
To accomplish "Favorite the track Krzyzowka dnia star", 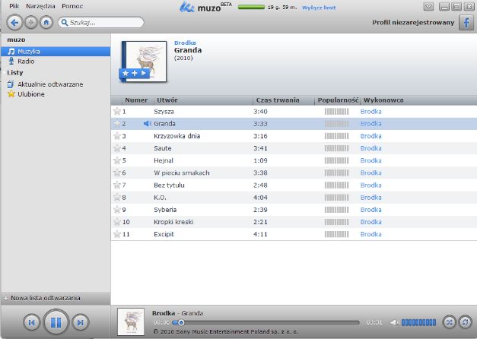I will (x=117, y=136).
